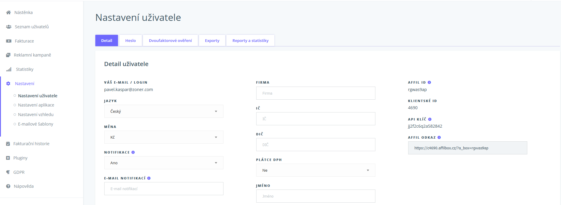Open E-mailové šablony submenu link
561x205 pixels.
[x=35, y=124]
